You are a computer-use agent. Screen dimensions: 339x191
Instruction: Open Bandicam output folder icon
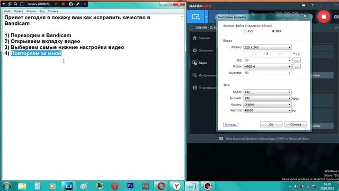click(304, 5)
